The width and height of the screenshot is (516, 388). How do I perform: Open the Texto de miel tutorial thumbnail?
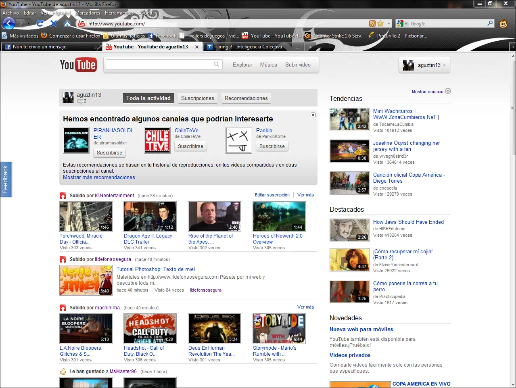[86, 280]
